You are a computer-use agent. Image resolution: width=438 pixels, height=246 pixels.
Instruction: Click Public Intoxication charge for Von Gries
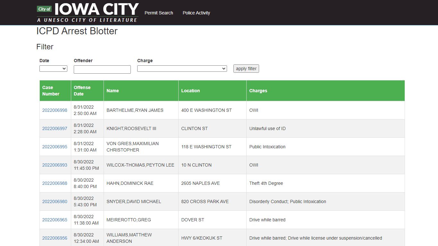coord(267,147)
